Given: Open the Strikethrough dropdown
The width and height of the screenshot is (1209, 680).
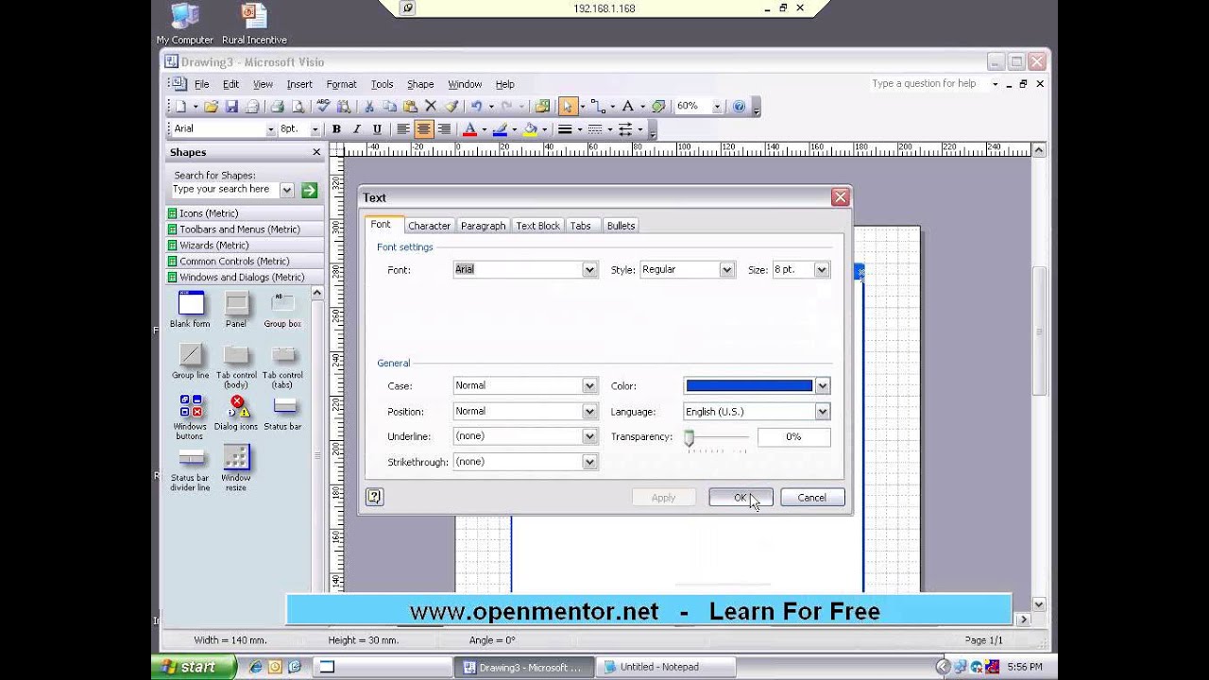Looking at the screenshot, I should (x=589, y=462).
